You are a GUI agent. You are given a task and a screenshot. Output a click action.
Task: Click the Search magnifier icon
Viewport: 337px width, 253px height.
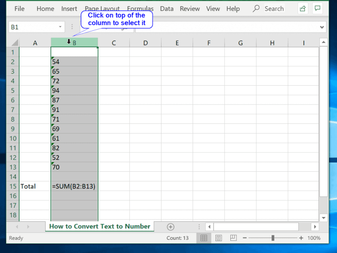(x=257, y=9)
